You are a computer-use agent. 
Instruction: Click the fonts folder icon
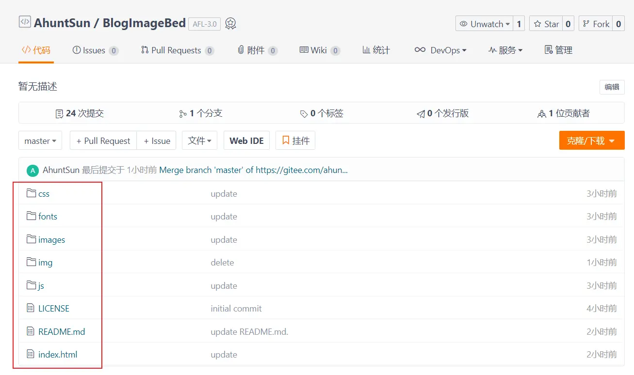[32, 216]
